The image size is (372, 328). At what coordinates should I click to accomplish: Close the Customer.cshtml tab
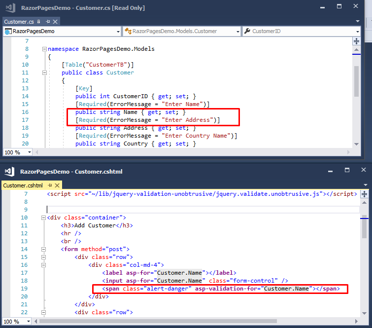tap(57, 185)
